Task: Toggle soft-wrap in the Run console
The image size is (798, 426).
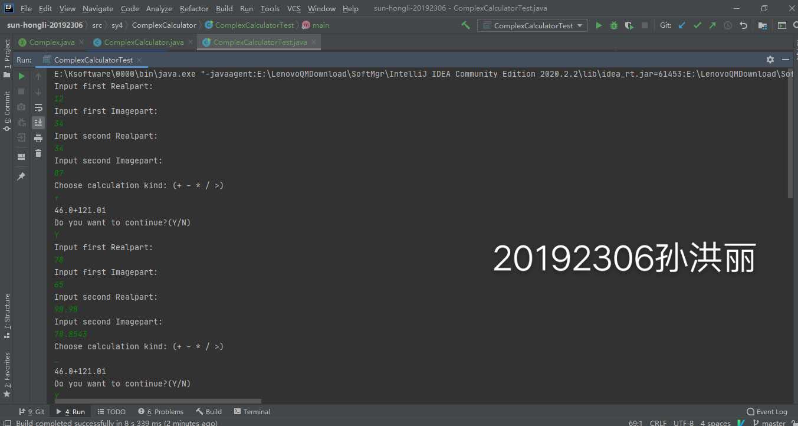Action: (38, 107)
